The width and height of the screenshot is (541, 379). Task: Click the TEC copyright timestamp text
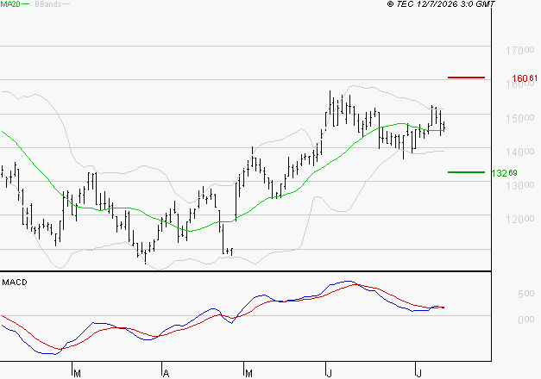pyautogui.click(x=441, y=4)
